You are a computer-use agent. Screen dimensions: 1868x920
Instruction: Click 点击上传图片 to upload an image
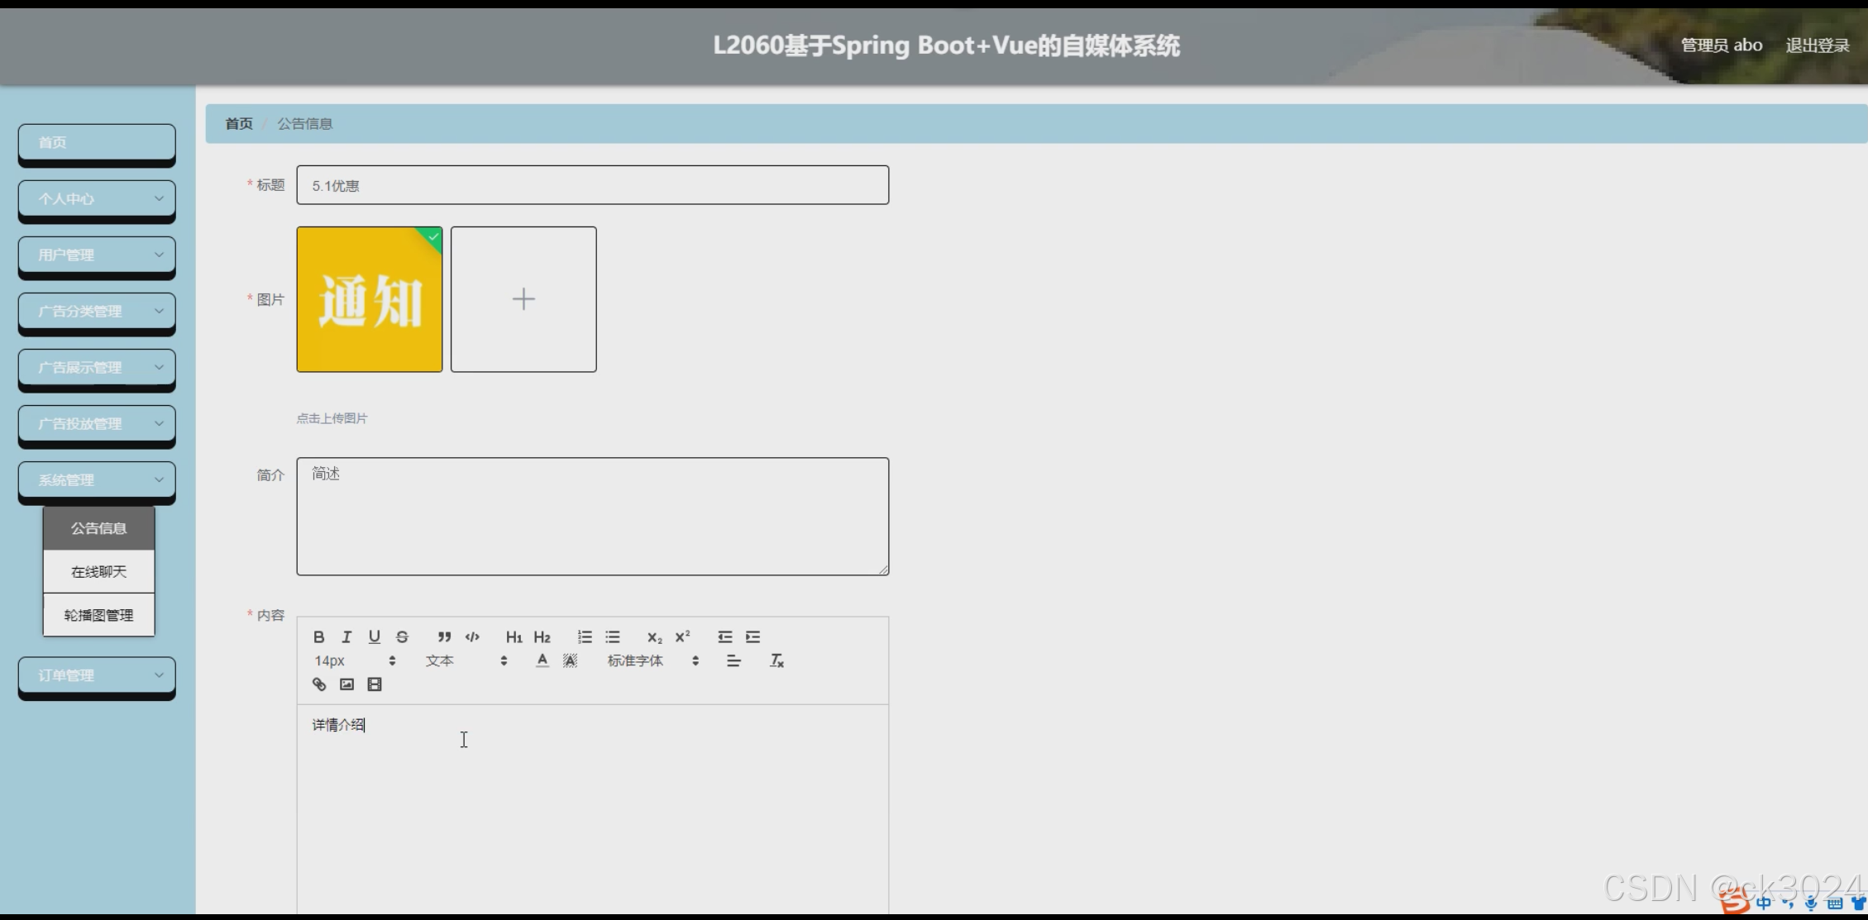coord(332,418)
